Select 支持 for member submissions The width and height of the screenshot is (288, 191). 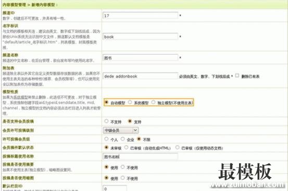(x=130, y=121)
